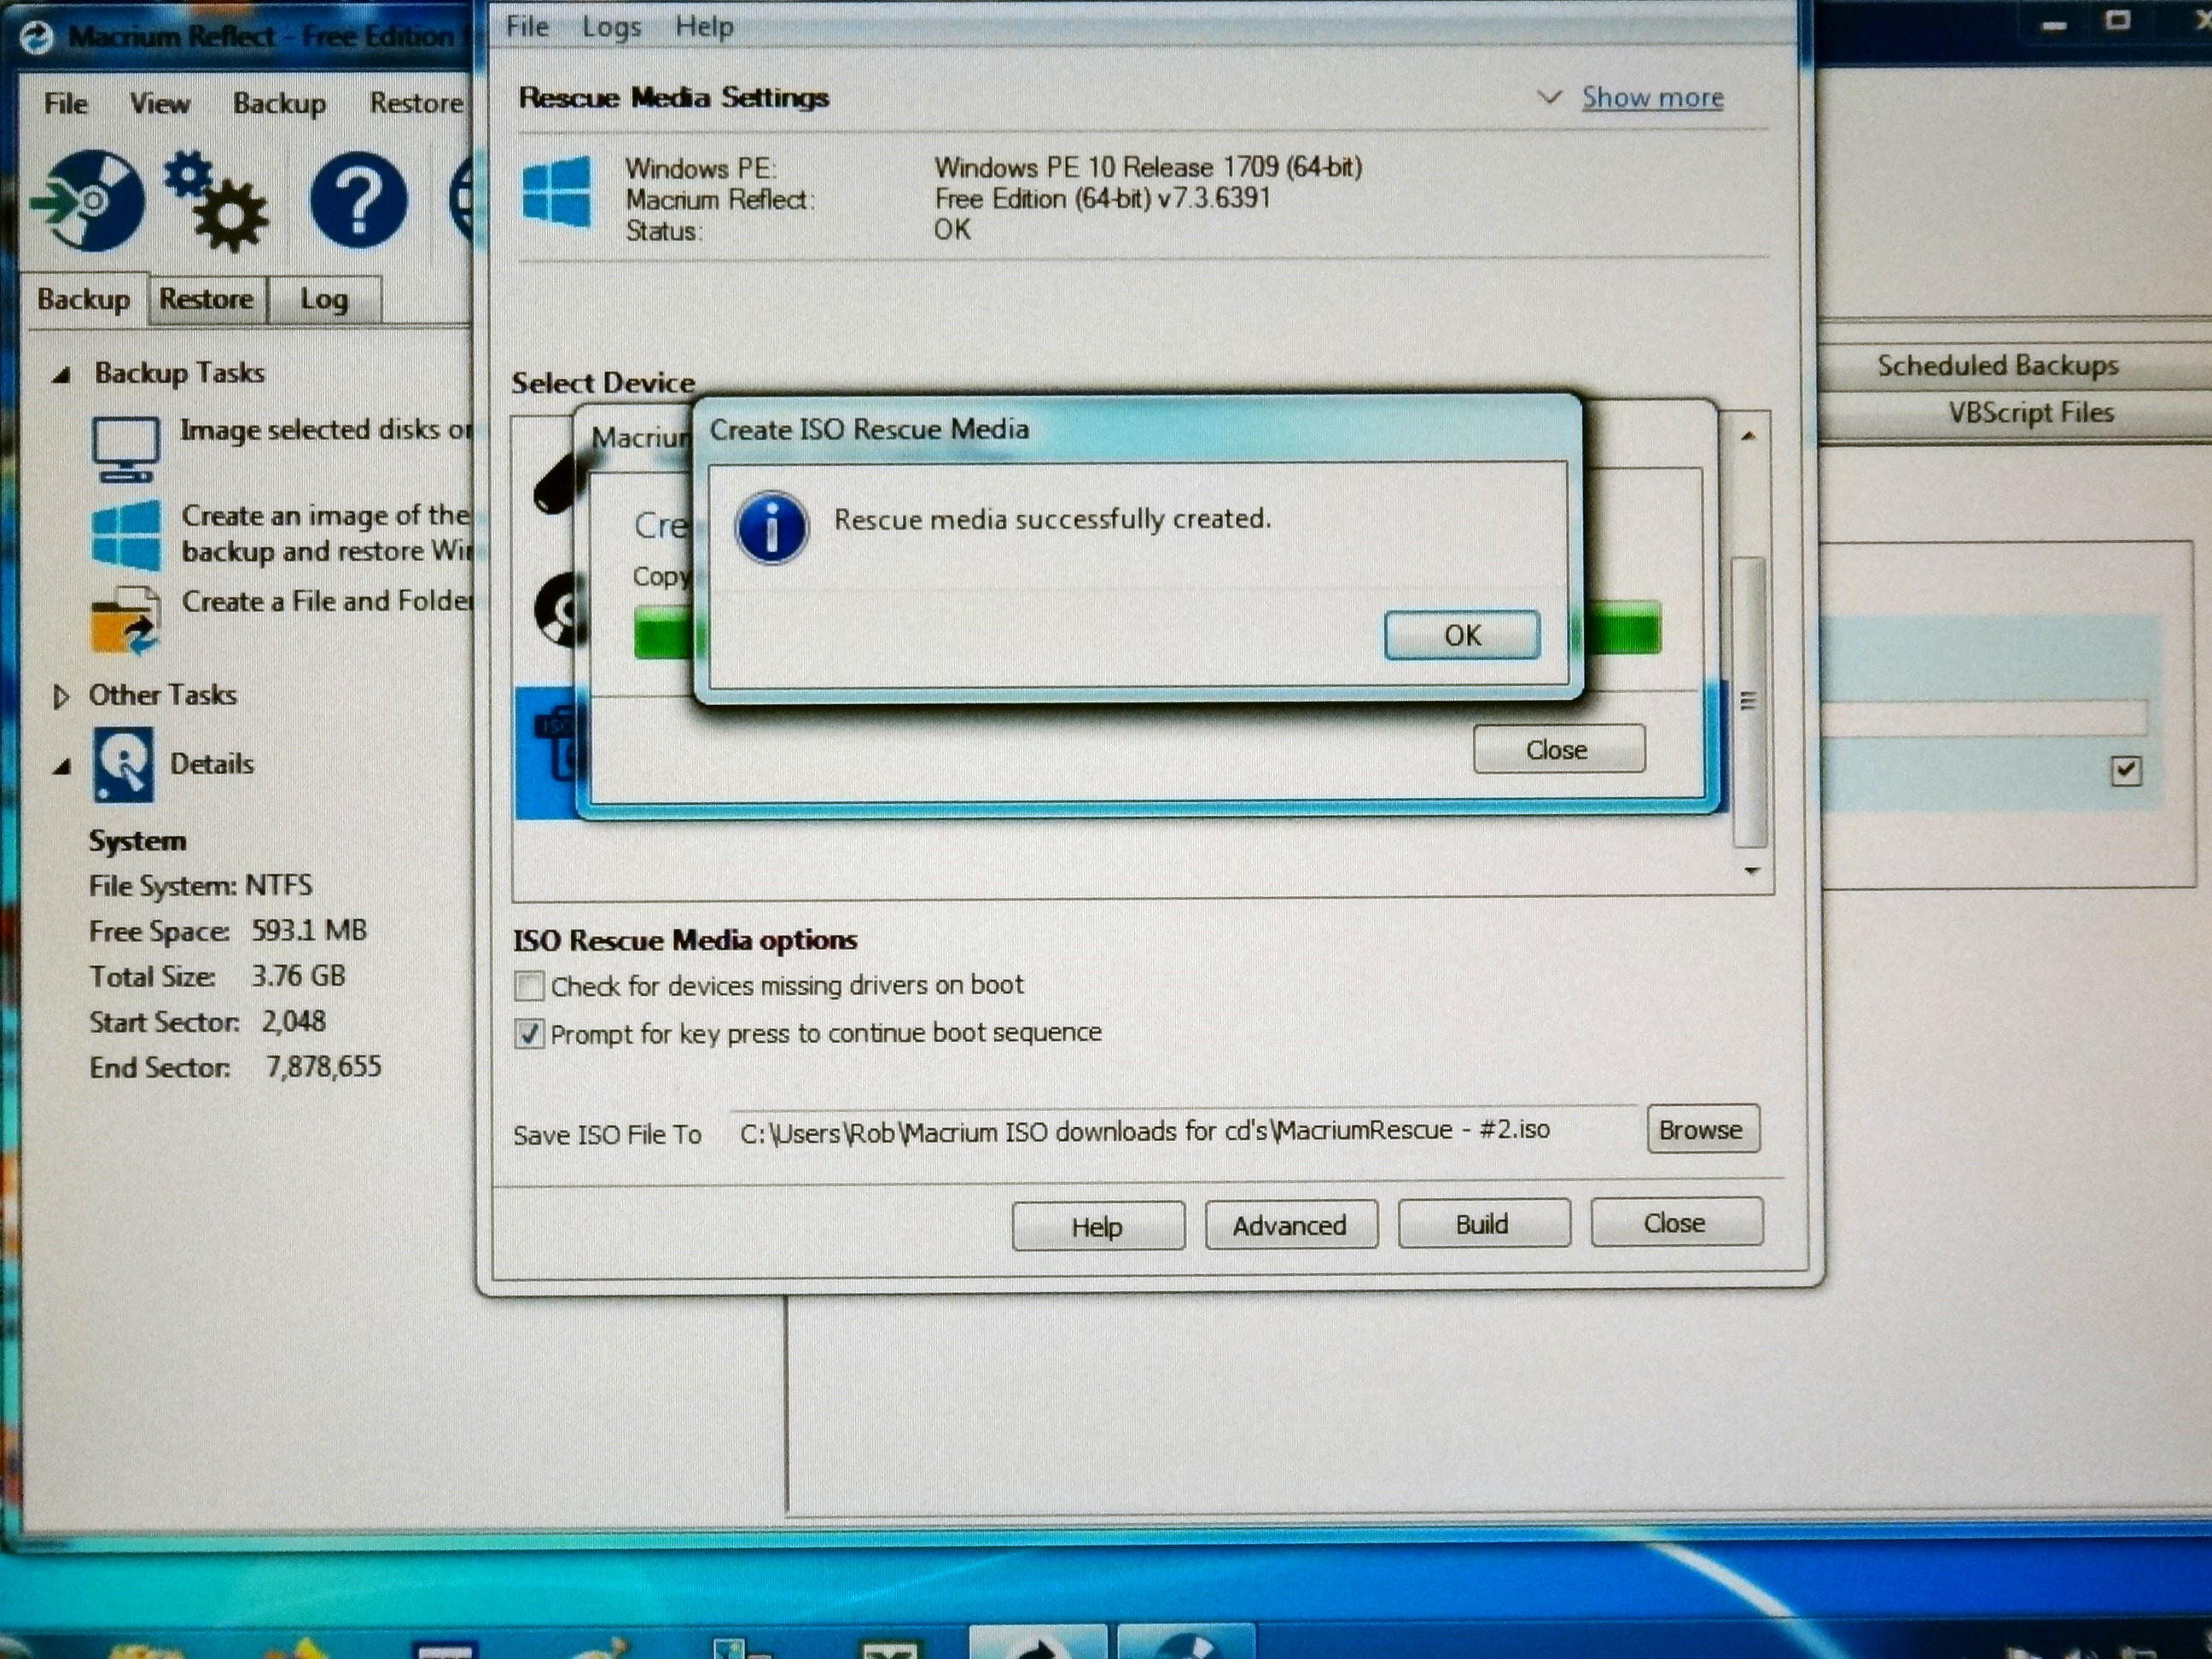
Task: Switch to the Restore tab
Action: point(206,299)
